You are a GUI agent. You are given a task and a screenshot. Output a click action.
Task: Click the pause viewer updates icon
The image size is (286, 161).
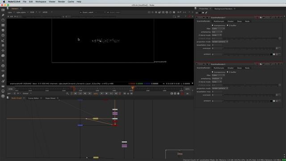tap(174, 12)
